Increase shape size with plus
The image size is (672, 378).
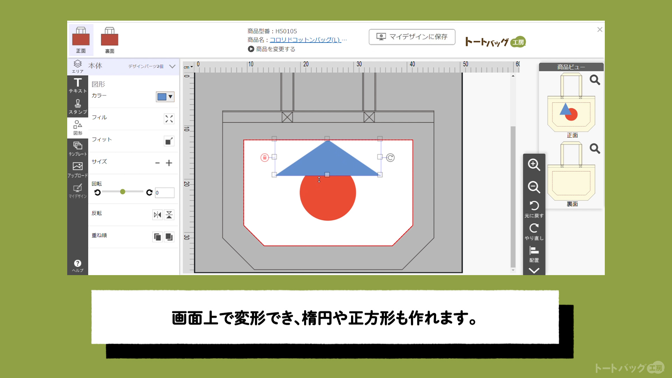pos(169,163)
